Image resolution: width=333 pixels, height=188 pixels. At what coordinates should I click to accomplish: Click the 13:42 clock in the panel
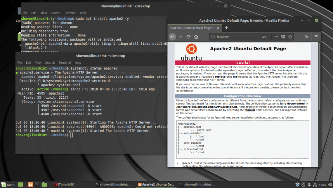point(322,185)
